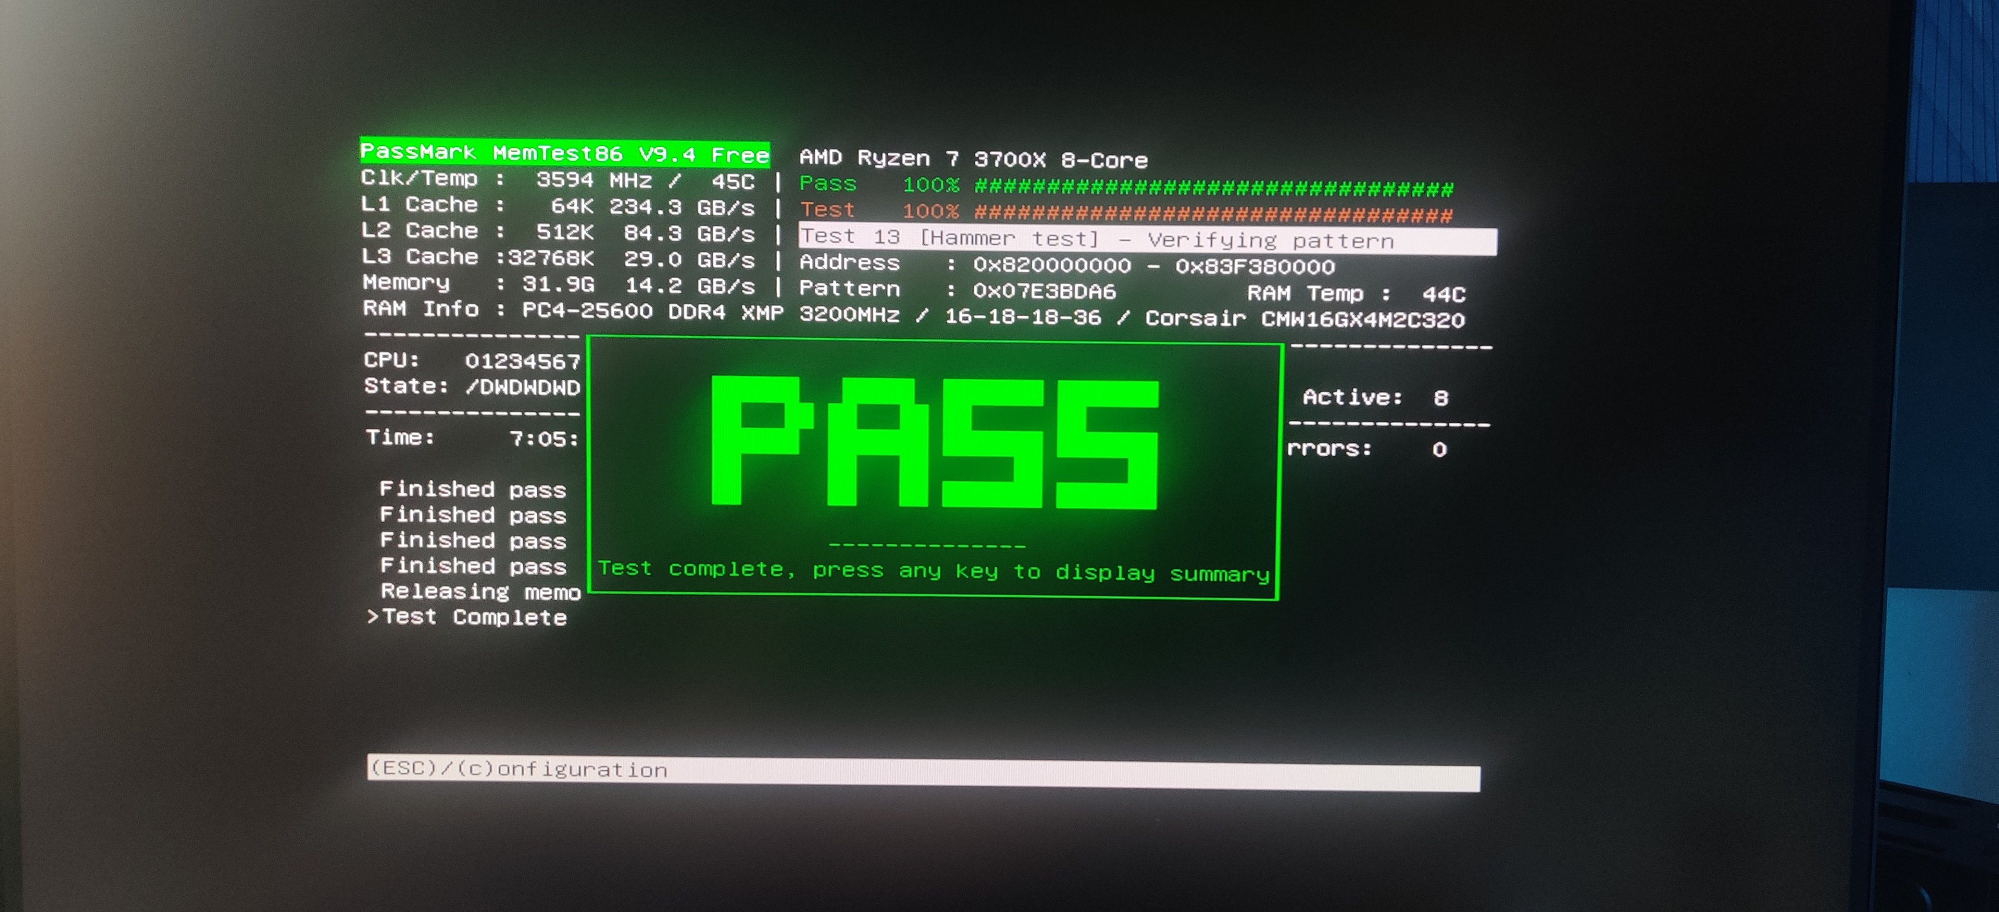1999x912 pixels.
Task: Click the RAM Info PC4-25600 DDR4 XMP line
Action: (x=573, y=310)
